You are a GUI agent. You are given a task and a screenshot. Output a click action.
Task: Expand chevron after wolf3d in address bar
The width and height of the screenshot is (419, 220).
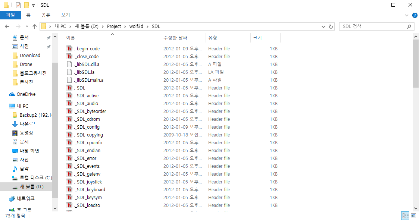pyautogui.click(x=147, y=26)
